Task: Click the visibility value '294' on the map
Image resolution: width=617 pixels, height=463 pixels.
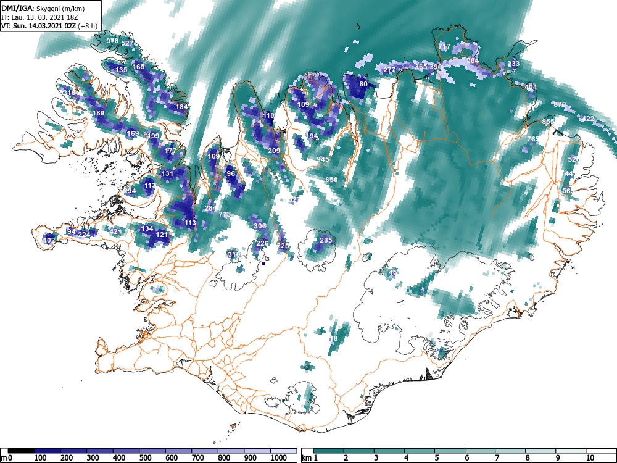Action: click(x=130, y=191)
